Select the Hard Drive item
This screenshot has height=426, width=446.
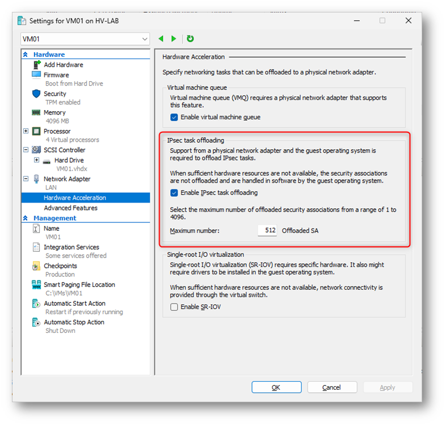pyautogui.click(x=69, y=161)
